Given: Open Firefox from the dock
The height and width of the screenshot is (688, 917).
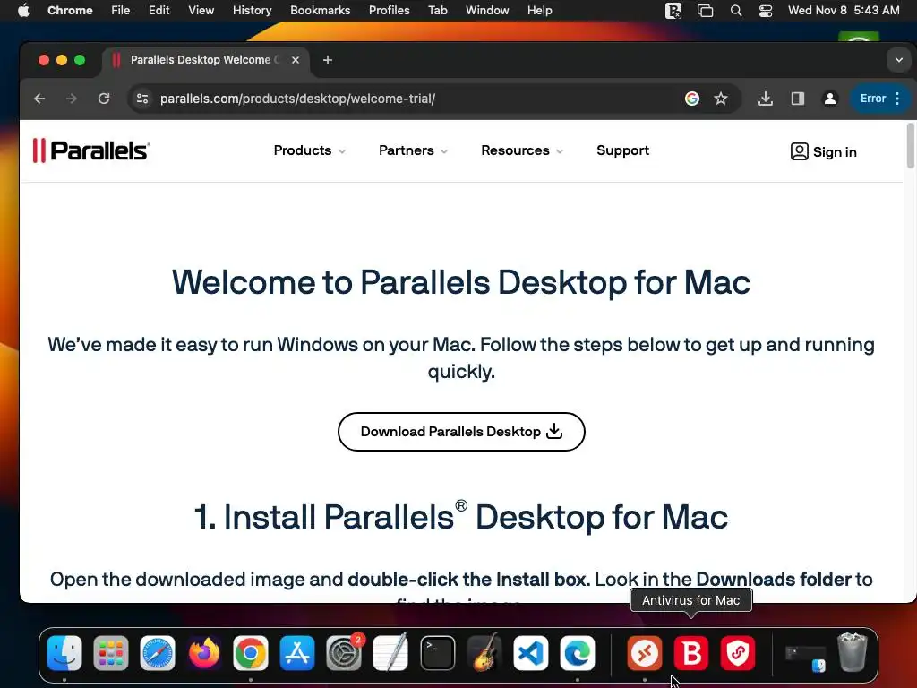Looking at the screenshot, I should [x=204, y=653].
